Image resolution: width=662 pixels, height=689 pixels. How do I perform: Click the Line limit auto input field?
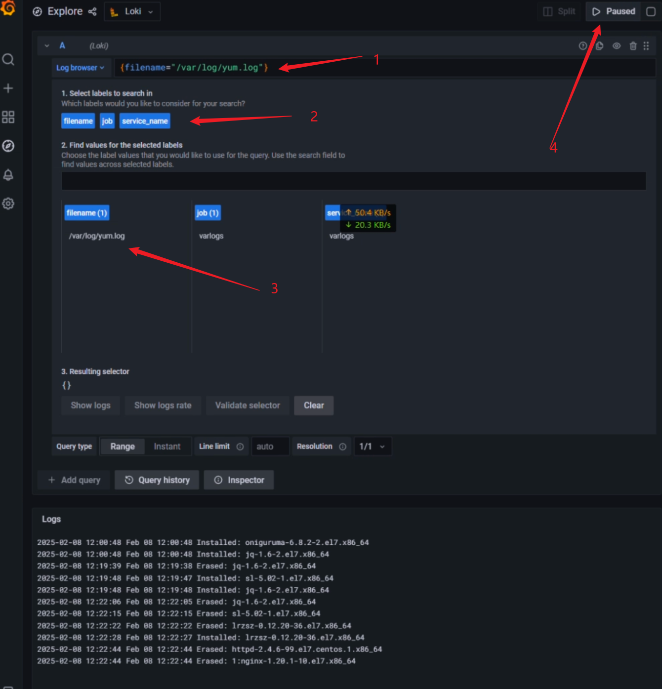point(270,446)
